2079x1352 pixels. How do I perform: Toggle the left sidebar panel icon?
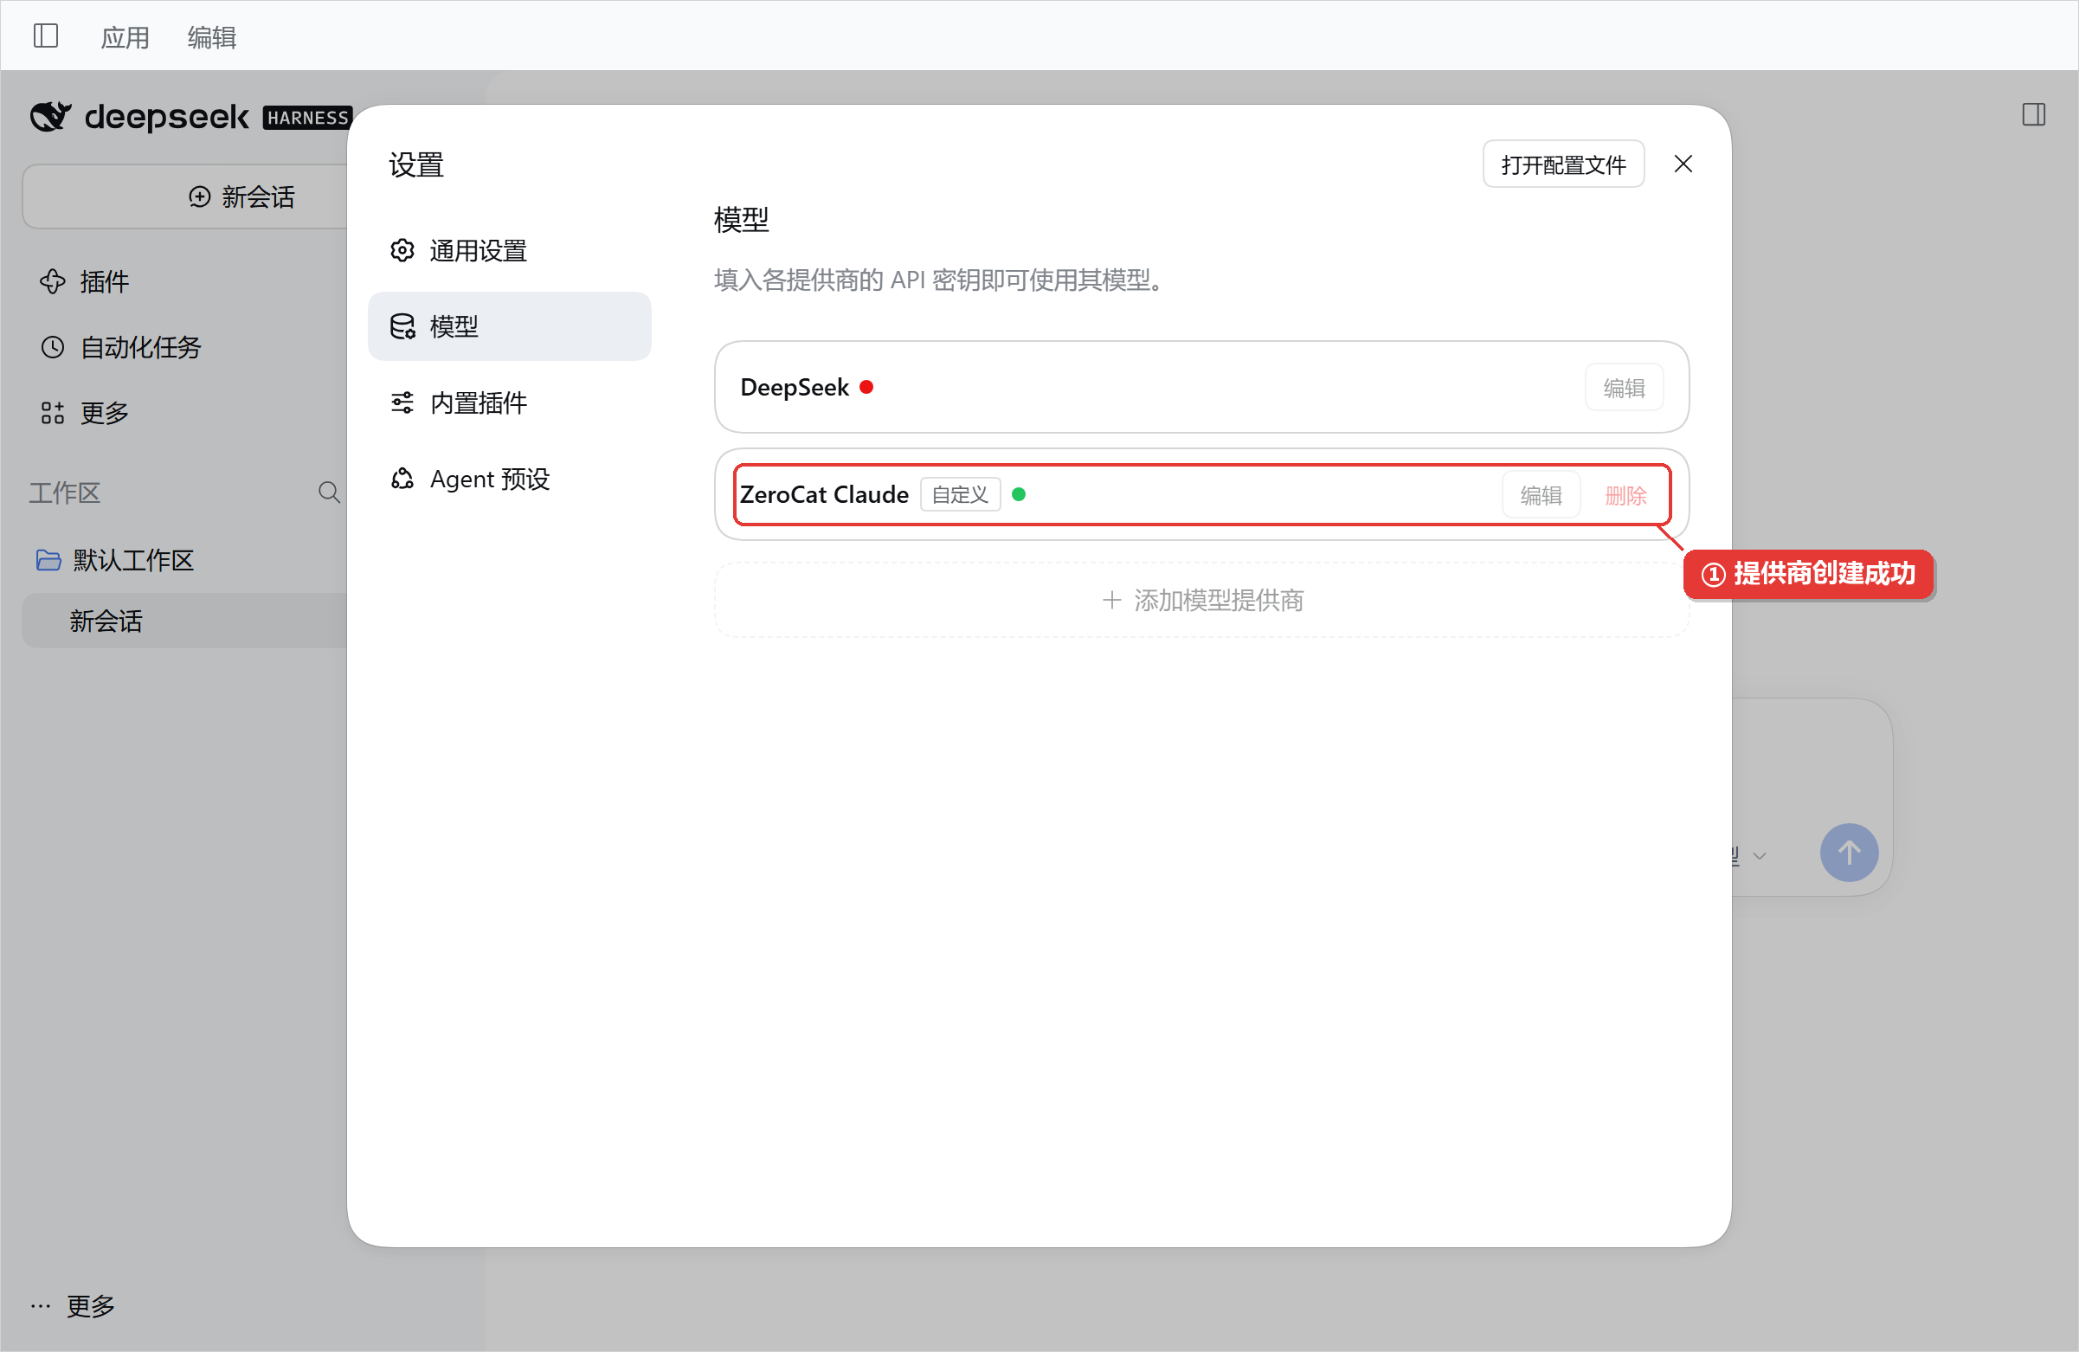(45, 35)
